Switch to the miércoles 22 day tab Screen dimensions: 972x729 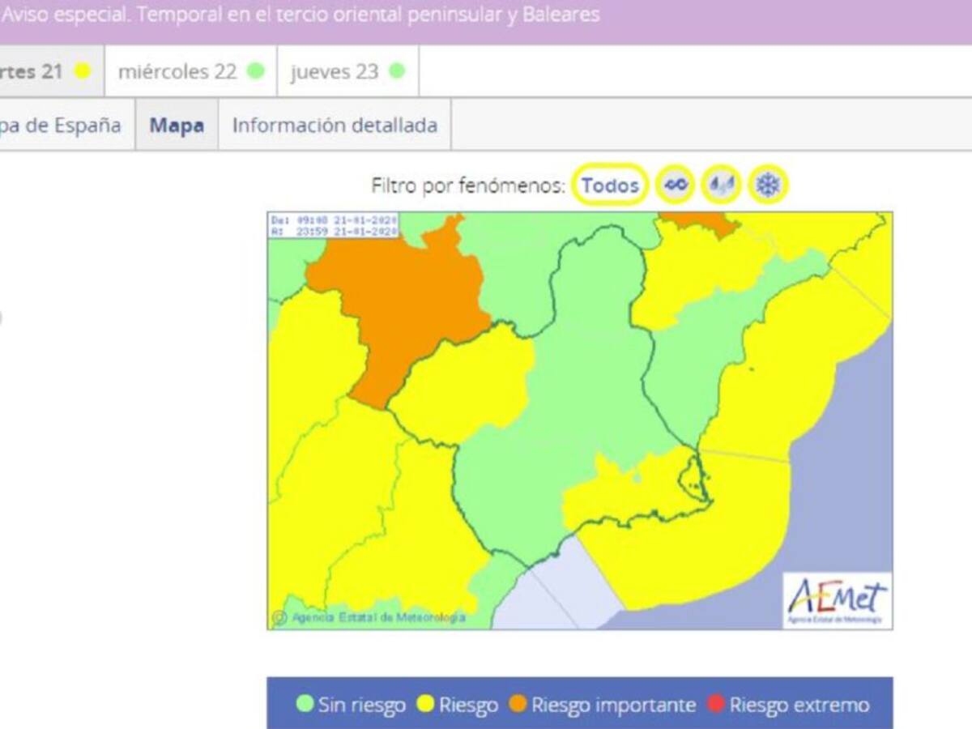[190, 71]
